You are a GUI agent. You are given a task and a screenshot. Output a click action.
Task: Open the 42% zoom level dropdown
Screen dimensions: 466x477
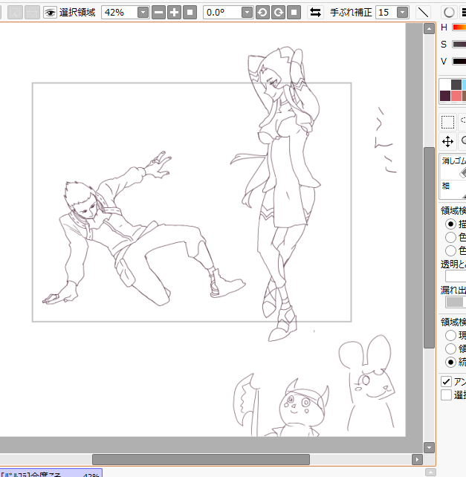142,13
